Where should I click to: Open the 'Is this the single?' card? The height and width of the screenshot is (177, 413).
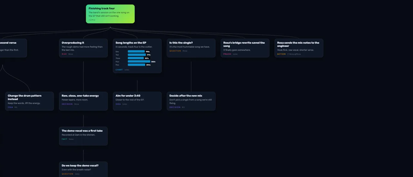pyautogui.click(x=191, y=48)
